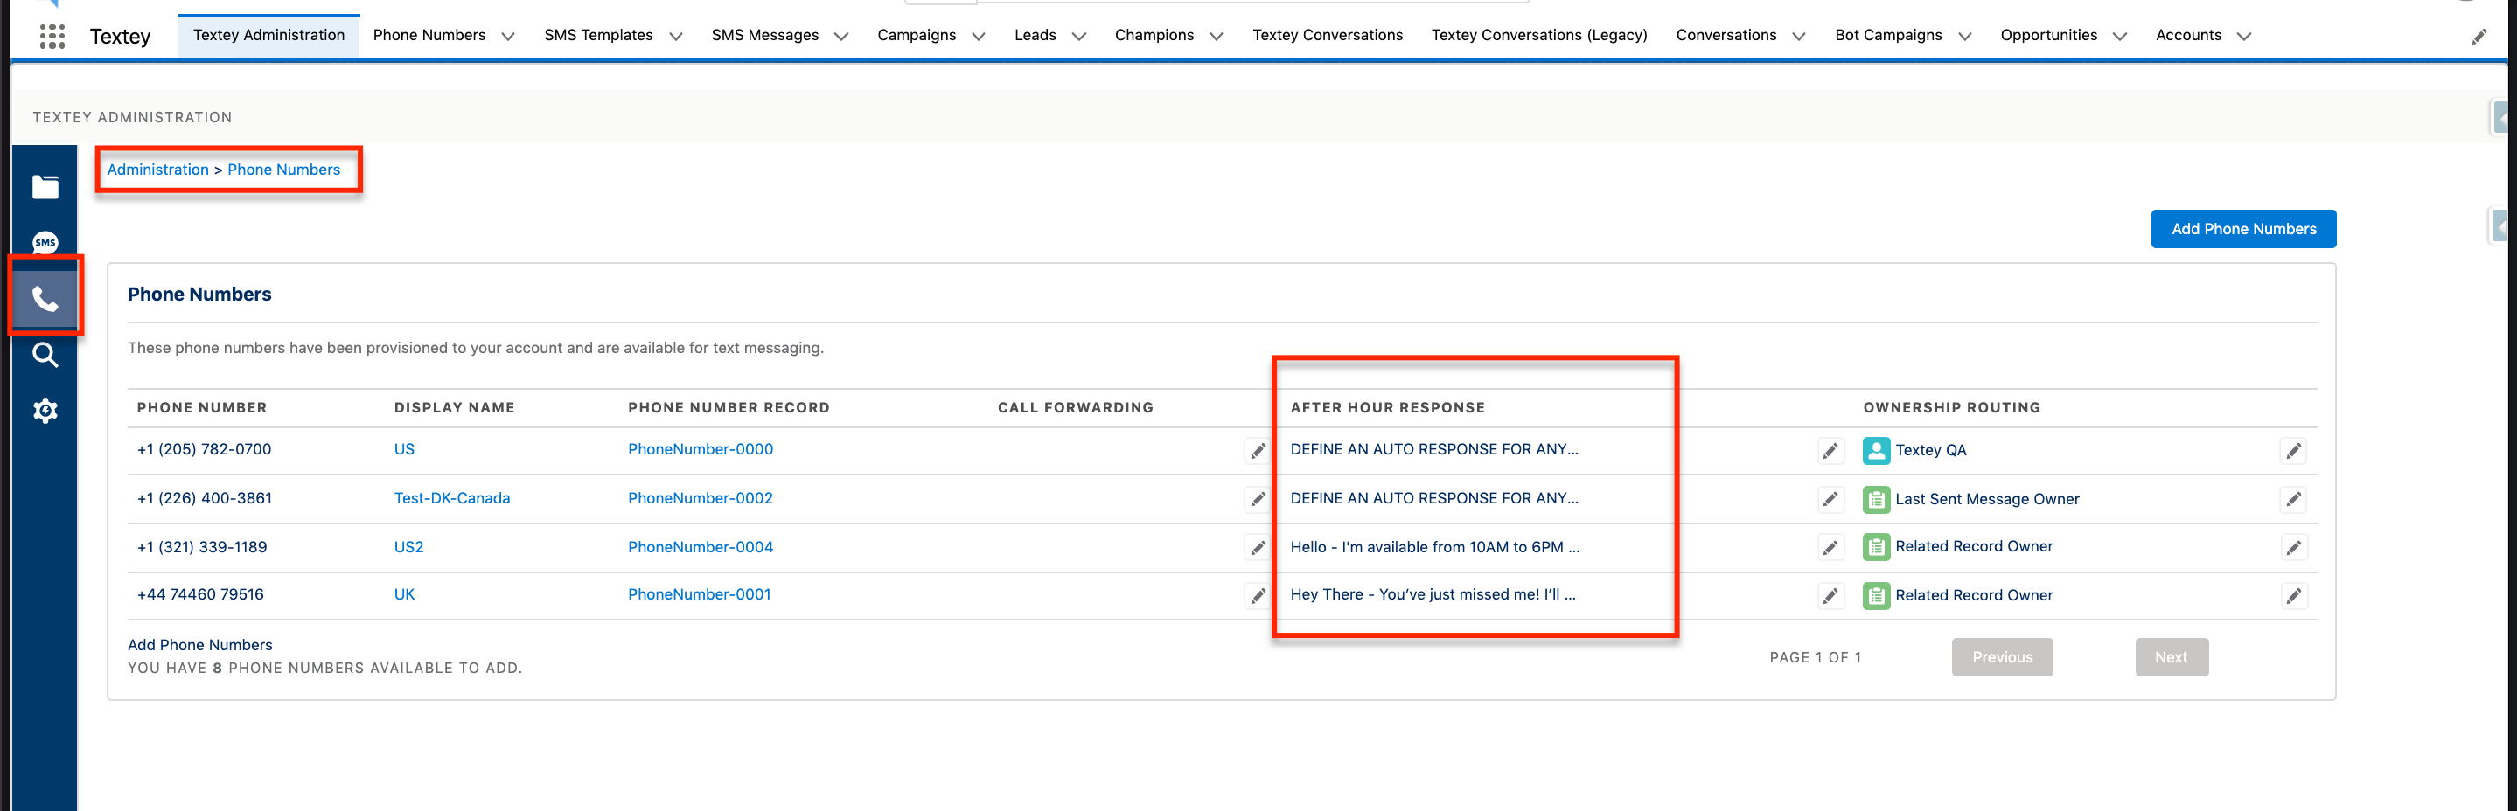Switch to Textey Administration tab
The width and height of the screenshot is (2517, 811).
coord(268,35)
